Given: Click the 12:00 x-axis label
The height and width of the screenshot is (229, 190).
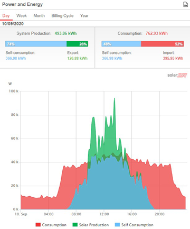Looking at the screenshot, I should coord(104,214).
